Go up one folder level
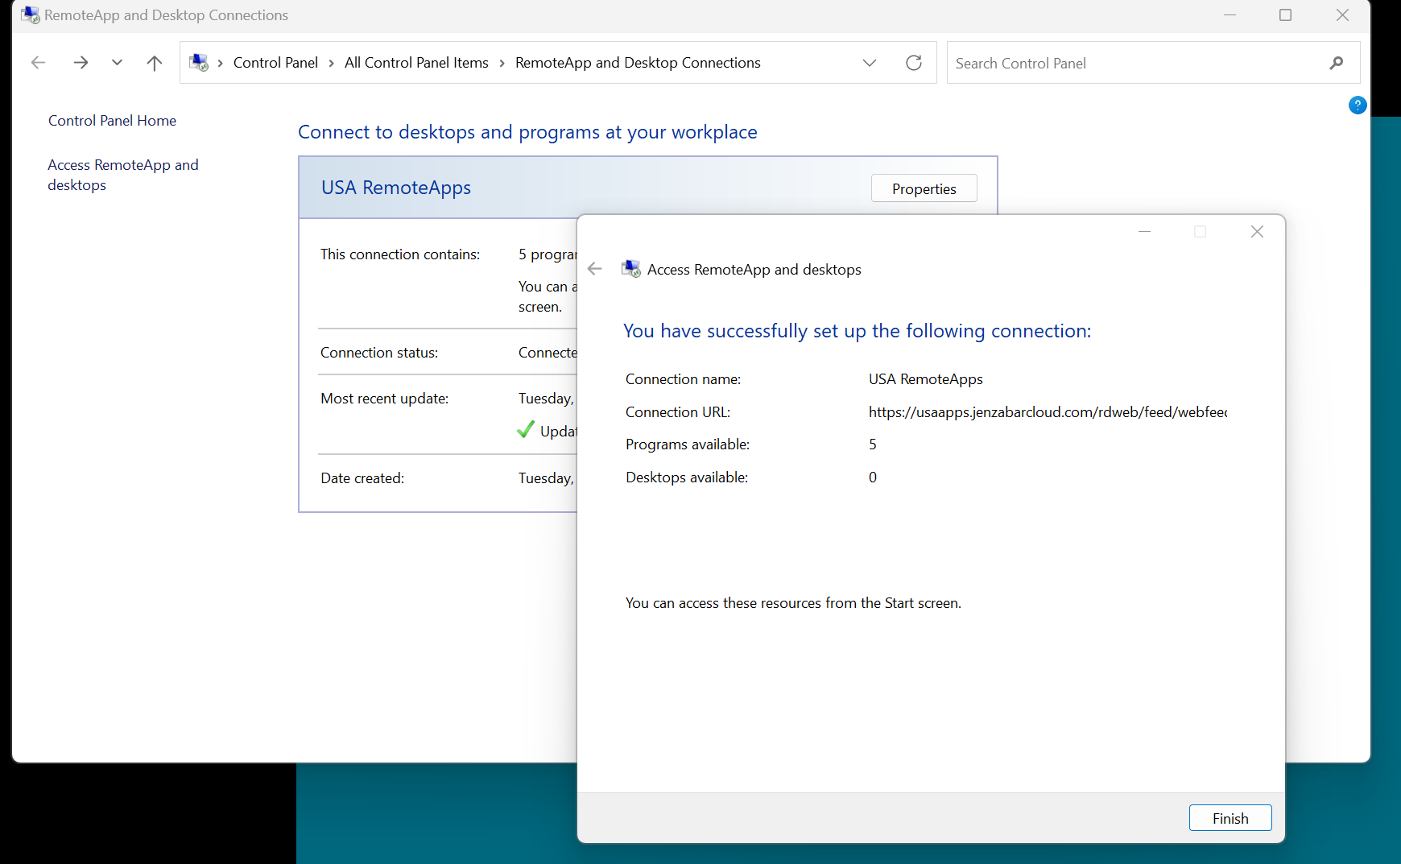Screen dimensions: 1401x864 pyautogui.click(x=155, y=63)
